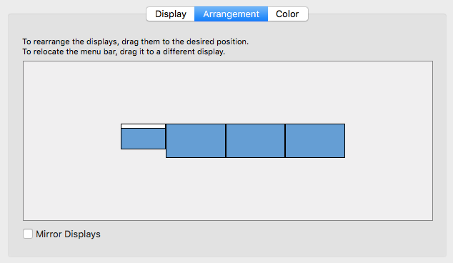Select the small leftmost display rectangle
This screenshot has width=453, height=263.
pyautogui.click(x=144, y=139)
